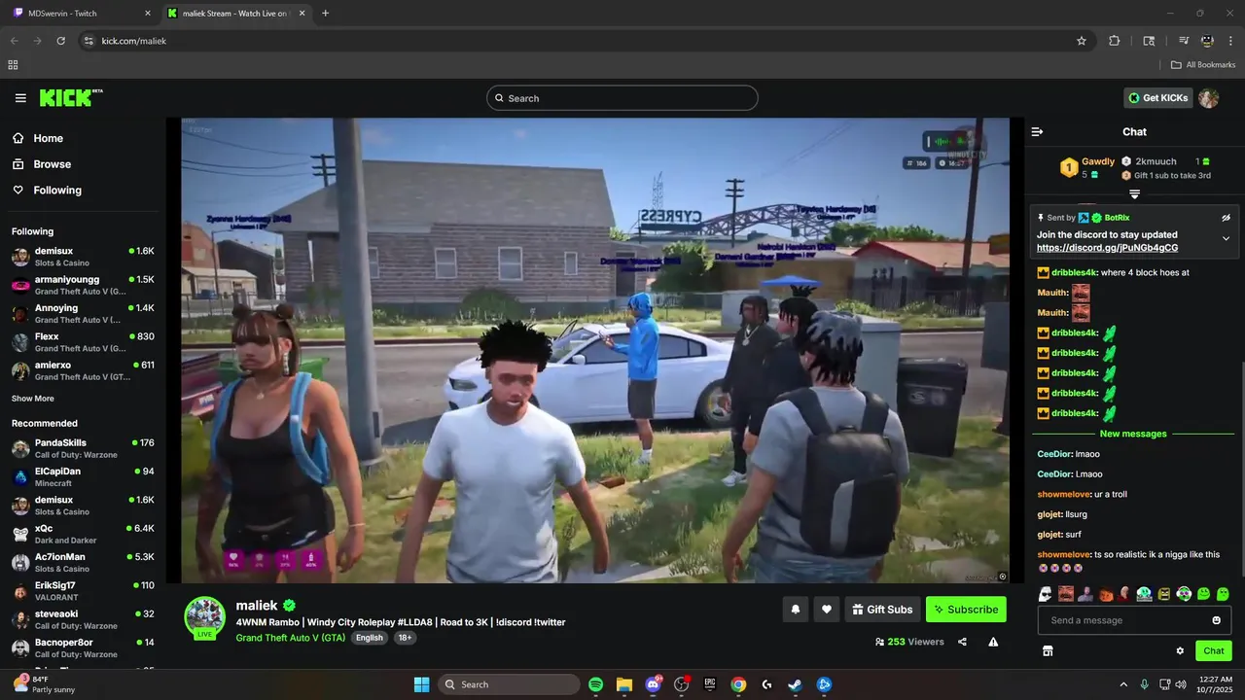The image size is (1245, 700).
Task: Open Flexx channel in sidebar
Action: (x=82, y=342)
